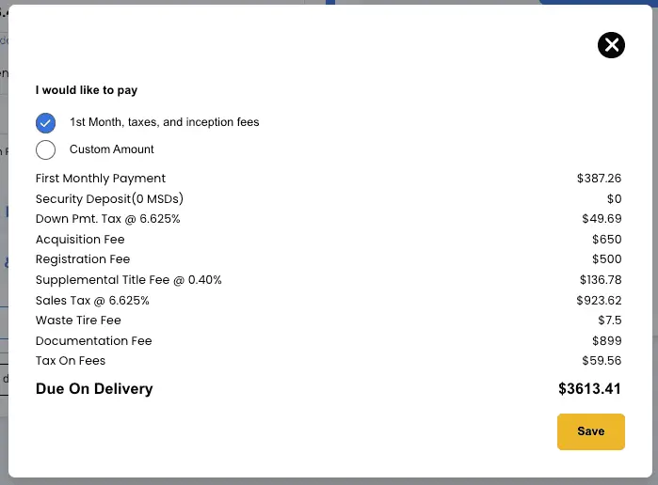Close the payment dialog with the X icon
This screenshot has height=485, width=658.
coord(611,45)
